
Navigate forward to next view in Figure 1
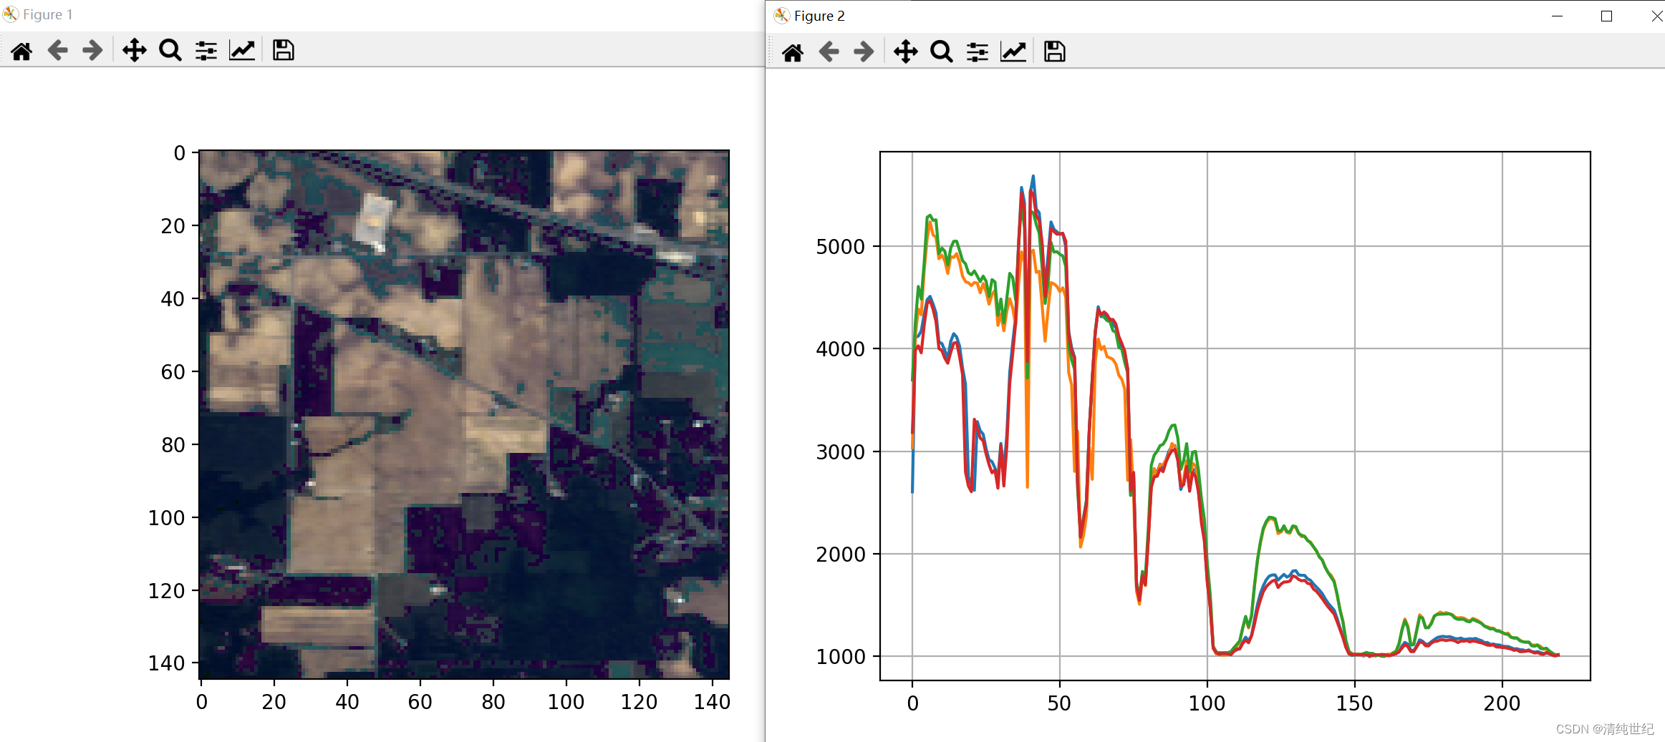(x=92, y=49)
